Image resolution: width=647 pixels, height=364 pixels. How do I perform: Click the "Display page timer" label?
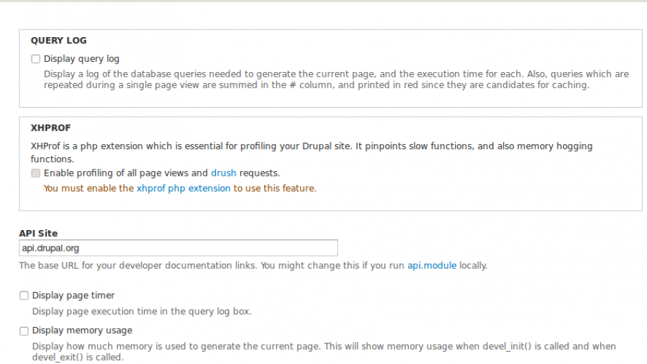click(x=73, y=295)
